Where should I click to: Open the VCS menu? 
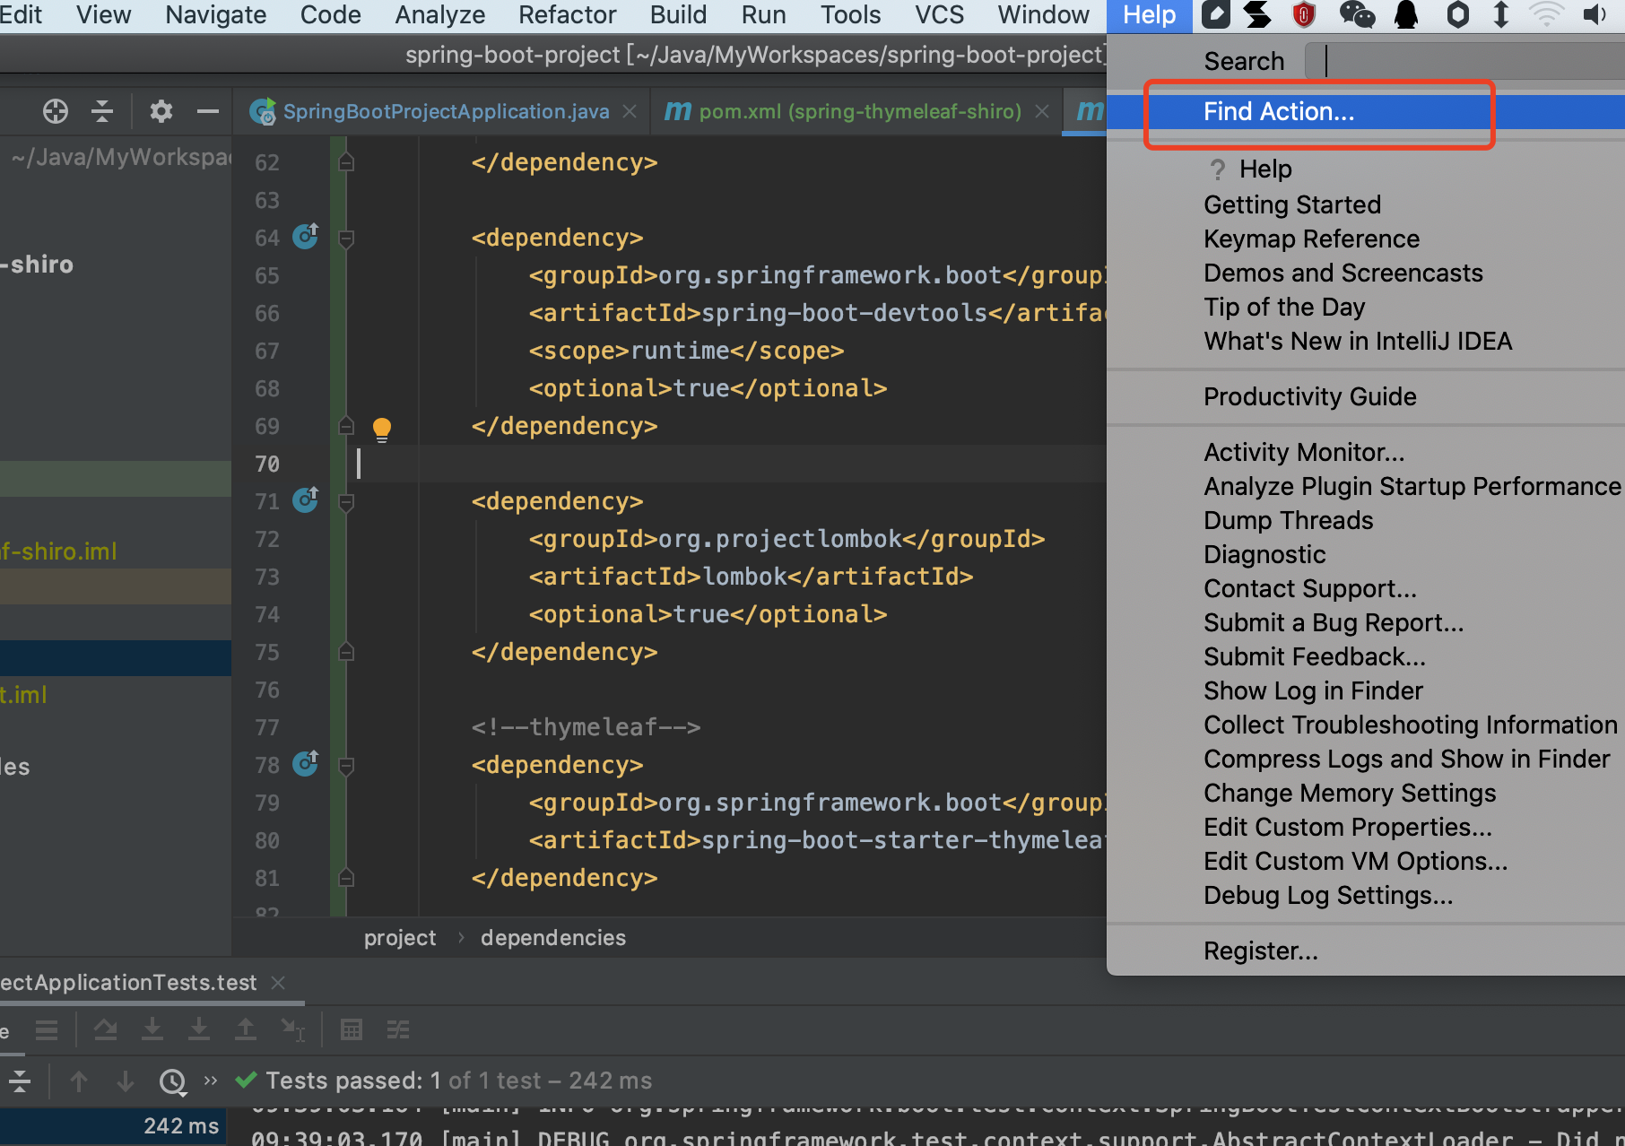(x=940, y=15)
